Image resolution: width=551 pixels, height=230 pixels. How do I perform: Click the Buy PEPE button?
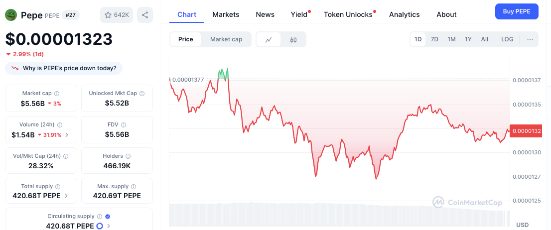(516, 11)
